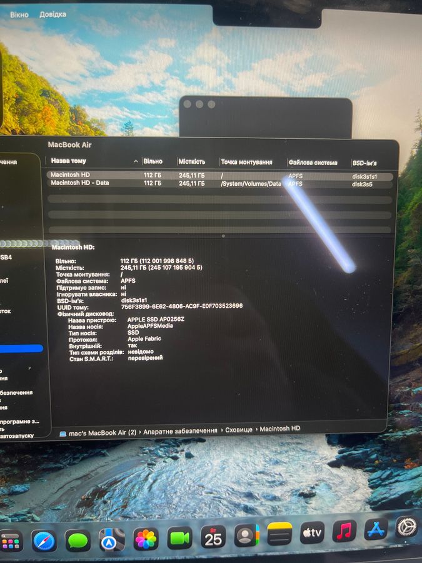Open Safari from the Dock
This screenshot has width=422, height=563.
(44, 540)
